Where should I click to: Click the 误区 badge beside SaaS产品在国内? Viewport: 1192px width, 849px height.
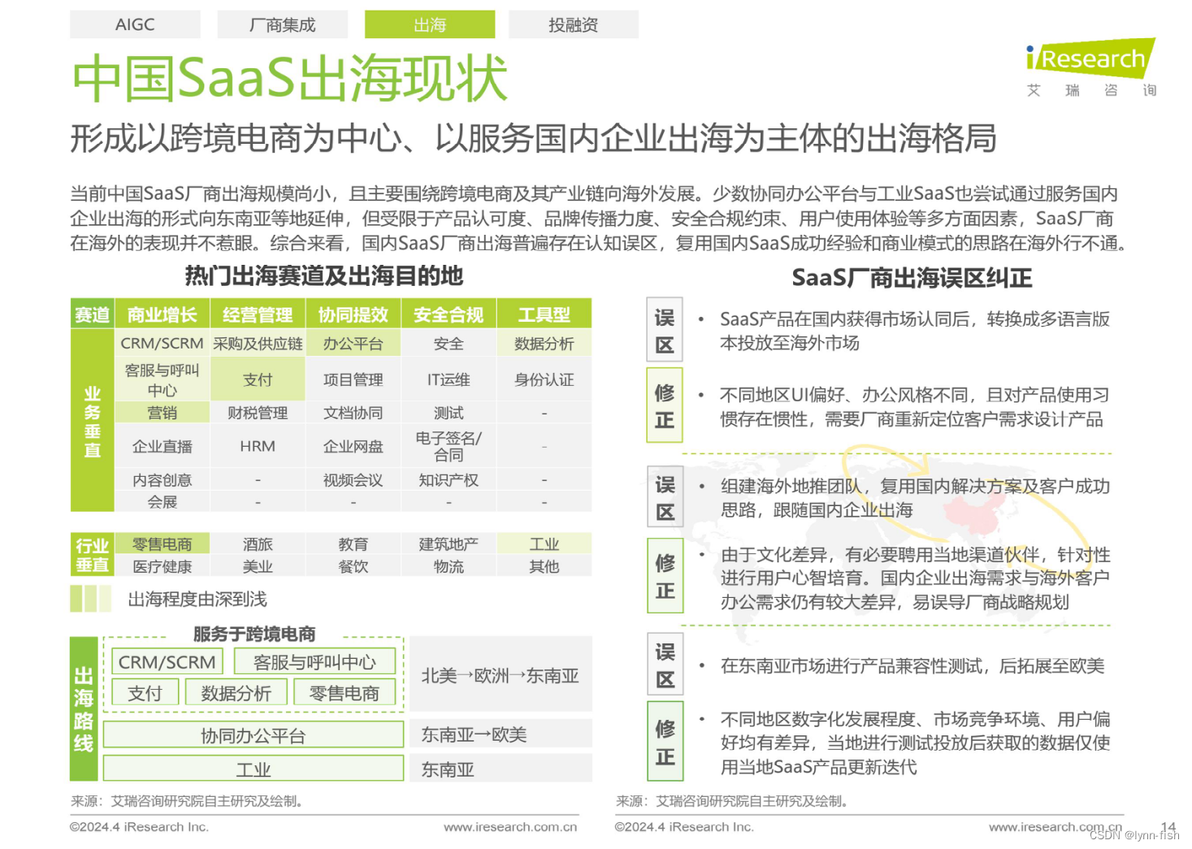[665, 331]
